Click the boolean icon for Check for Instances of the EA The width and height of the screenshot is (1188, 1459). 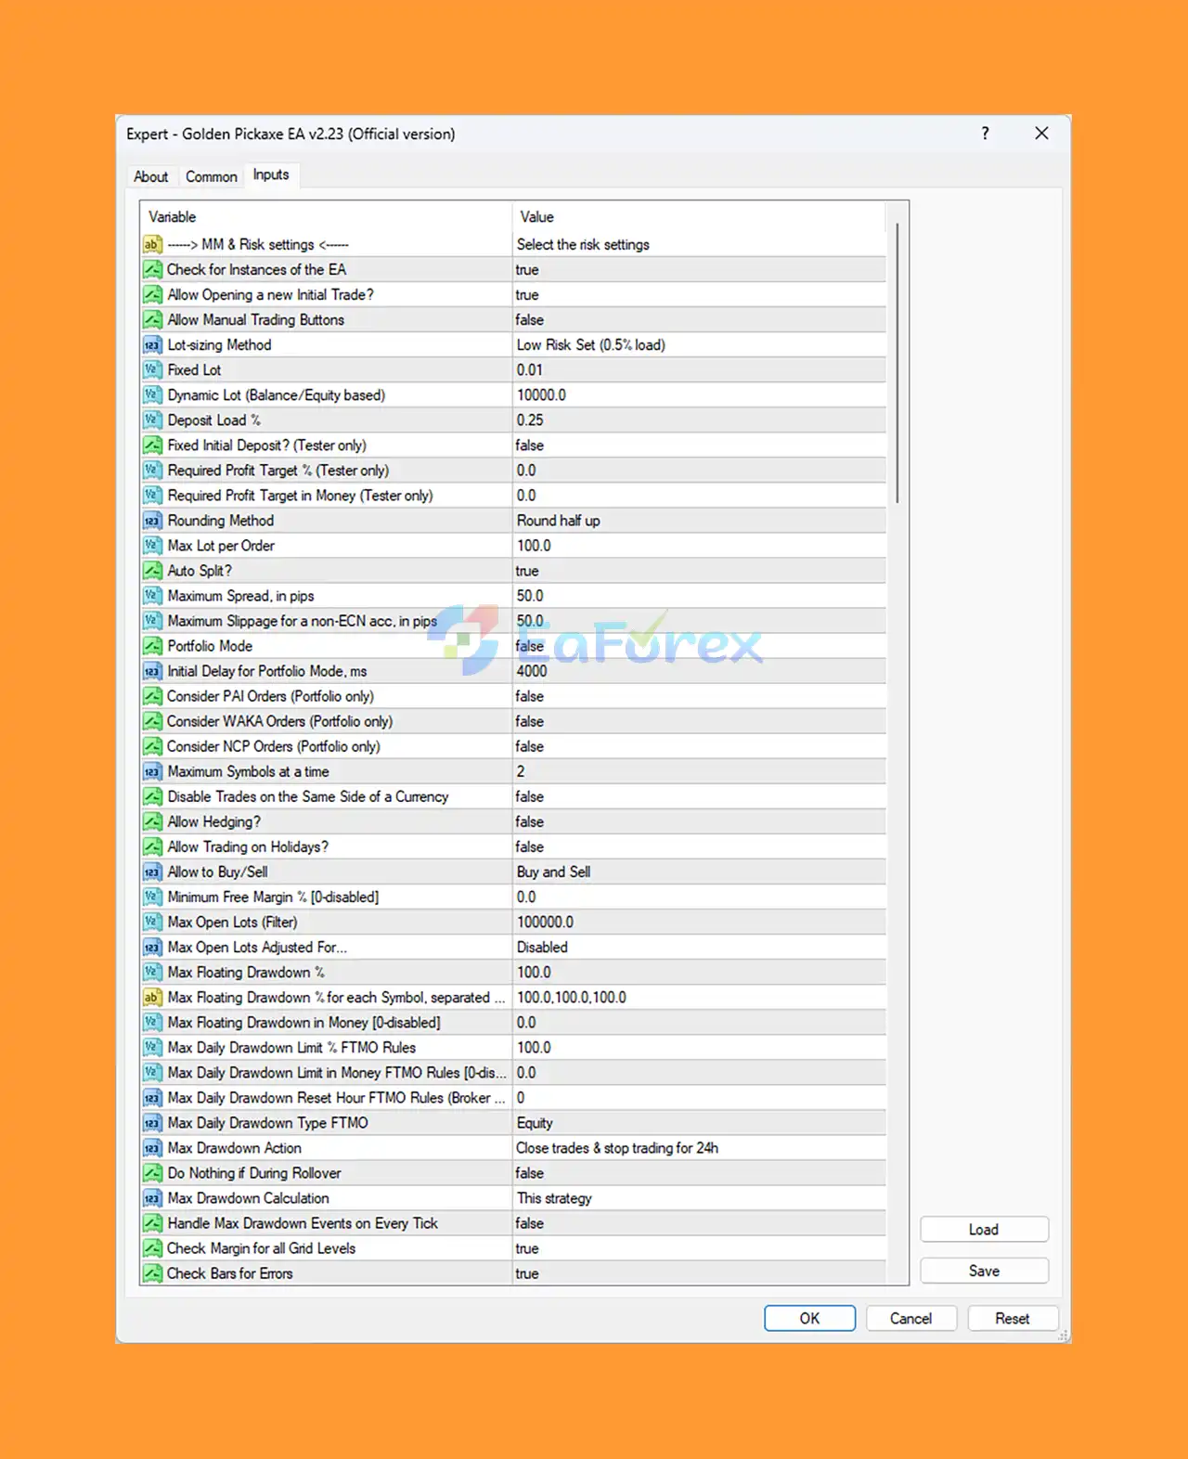coord(152,270)
